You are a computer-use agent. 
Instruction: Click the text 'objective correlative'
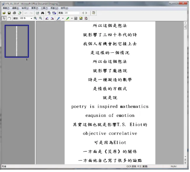110,134
